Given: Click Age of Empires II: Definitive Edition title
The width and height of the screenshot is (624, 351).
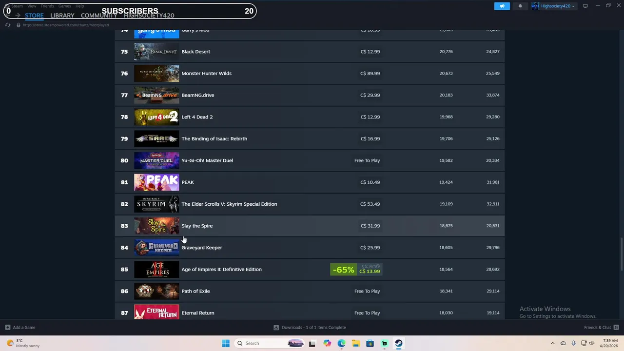Looking at the screenshot, I should click(222, 269).
